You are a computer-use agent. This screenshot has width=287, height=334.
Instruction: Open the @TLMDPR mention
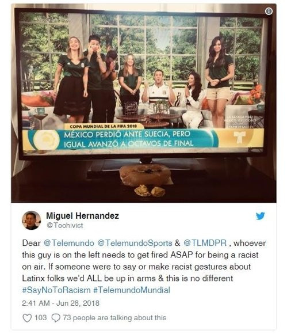pos(205,243)
